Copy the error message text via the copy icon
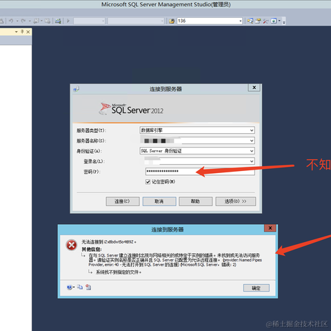331x331 pixels. 80,287
